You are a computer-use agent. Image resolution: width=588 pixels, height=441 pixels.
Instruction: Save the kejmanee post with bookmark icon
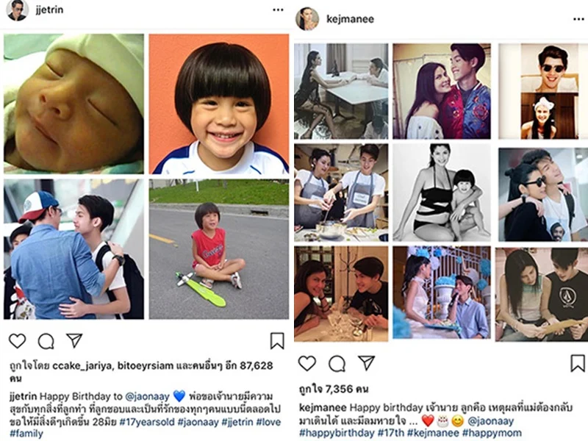(578, 363)
